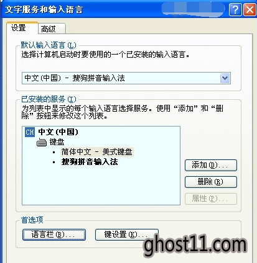
Task: Open 键设置(K)... dialog
Action: 127,234
